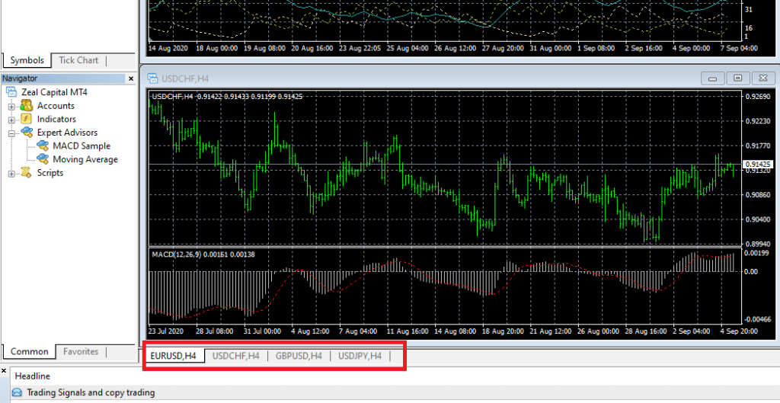Click the Headline column header

coord(33,376)
